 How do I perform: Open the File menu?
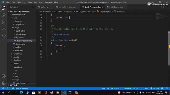pyautogui.click(x=8, y=2)
